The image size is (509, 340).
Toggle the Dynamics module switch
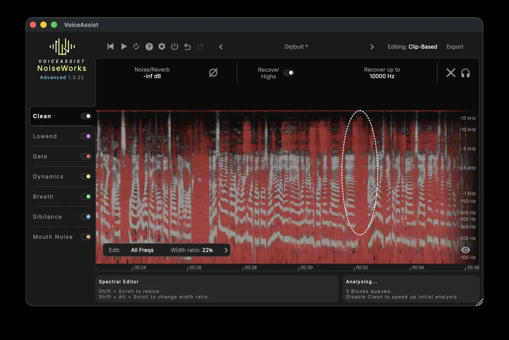point(86,176)
